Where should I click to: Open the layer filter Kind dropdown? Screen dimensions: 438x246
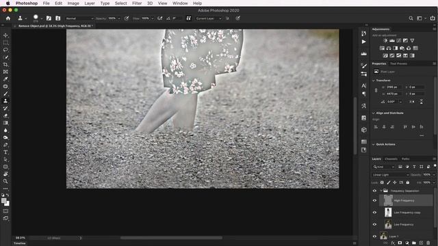(x=384, y=167)
